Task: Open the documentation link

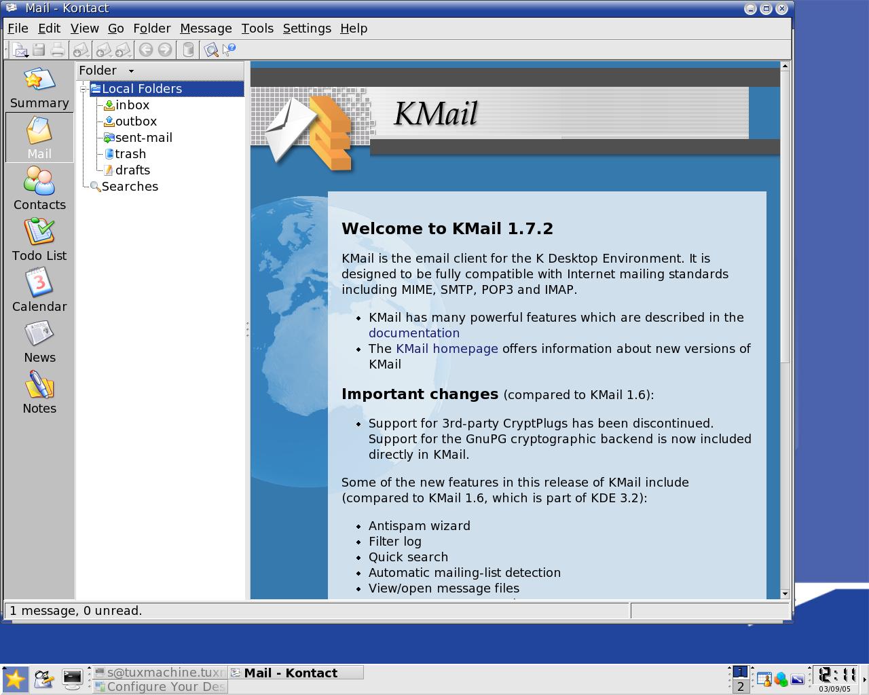Action: [x=414, y=333]
